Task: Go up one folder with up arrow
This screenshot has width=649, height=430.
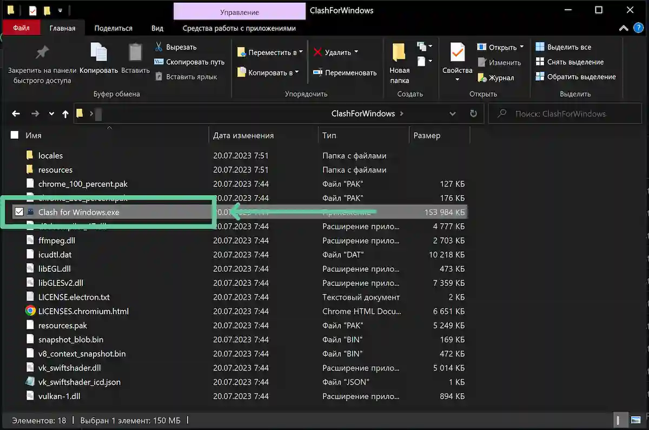Action: click(x=65, y=114)
